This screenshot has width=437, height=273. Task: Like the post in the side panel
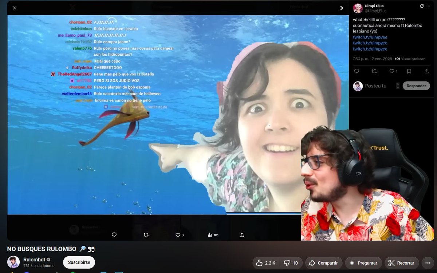392,71
